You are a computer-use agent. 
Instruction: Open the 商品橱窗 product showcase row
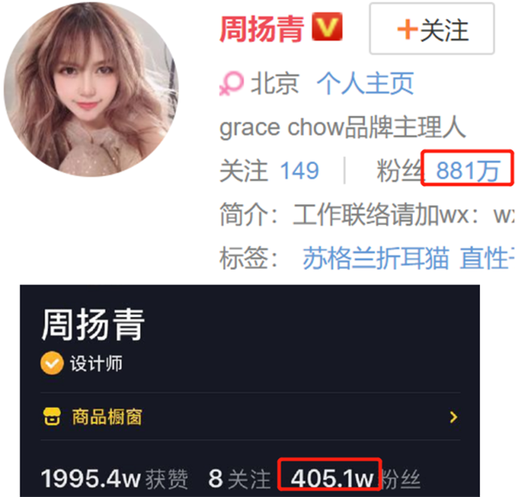click(251, 416)
